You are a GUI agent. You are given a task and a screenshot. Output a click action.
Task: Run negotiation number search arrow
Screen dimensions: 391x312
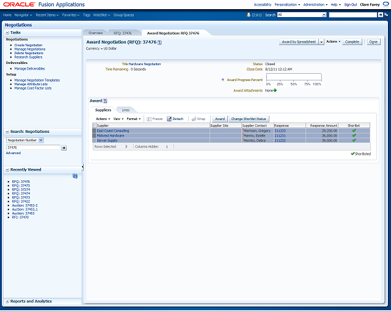coord(64,148)
